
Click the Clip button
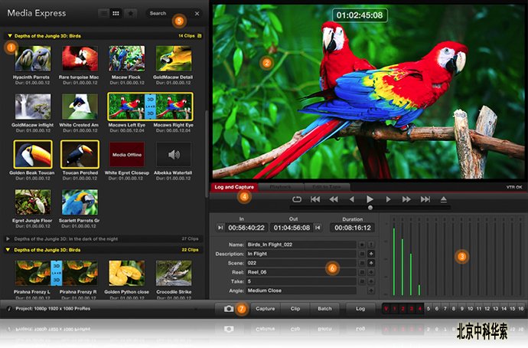[x=295, y=309]
